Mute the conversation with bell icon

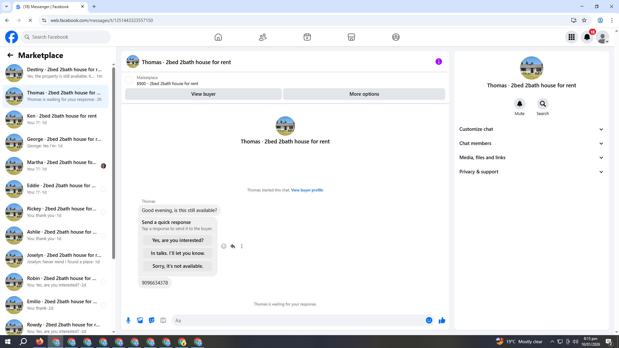pyautogui.click(x=519, y=104)
